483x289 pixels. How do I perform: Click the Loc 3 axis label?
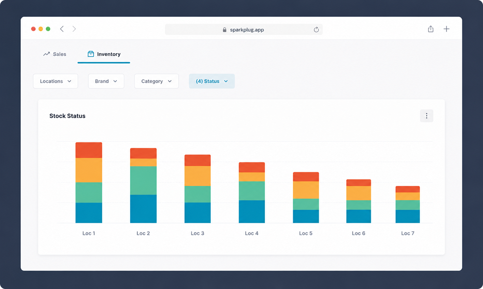coord(197,233)
